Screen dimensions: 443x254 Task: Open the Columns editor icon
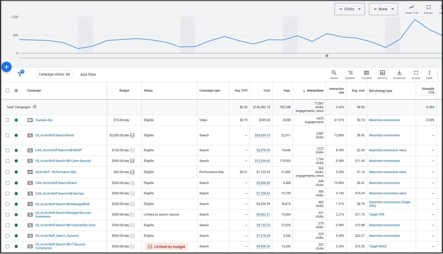366,74
